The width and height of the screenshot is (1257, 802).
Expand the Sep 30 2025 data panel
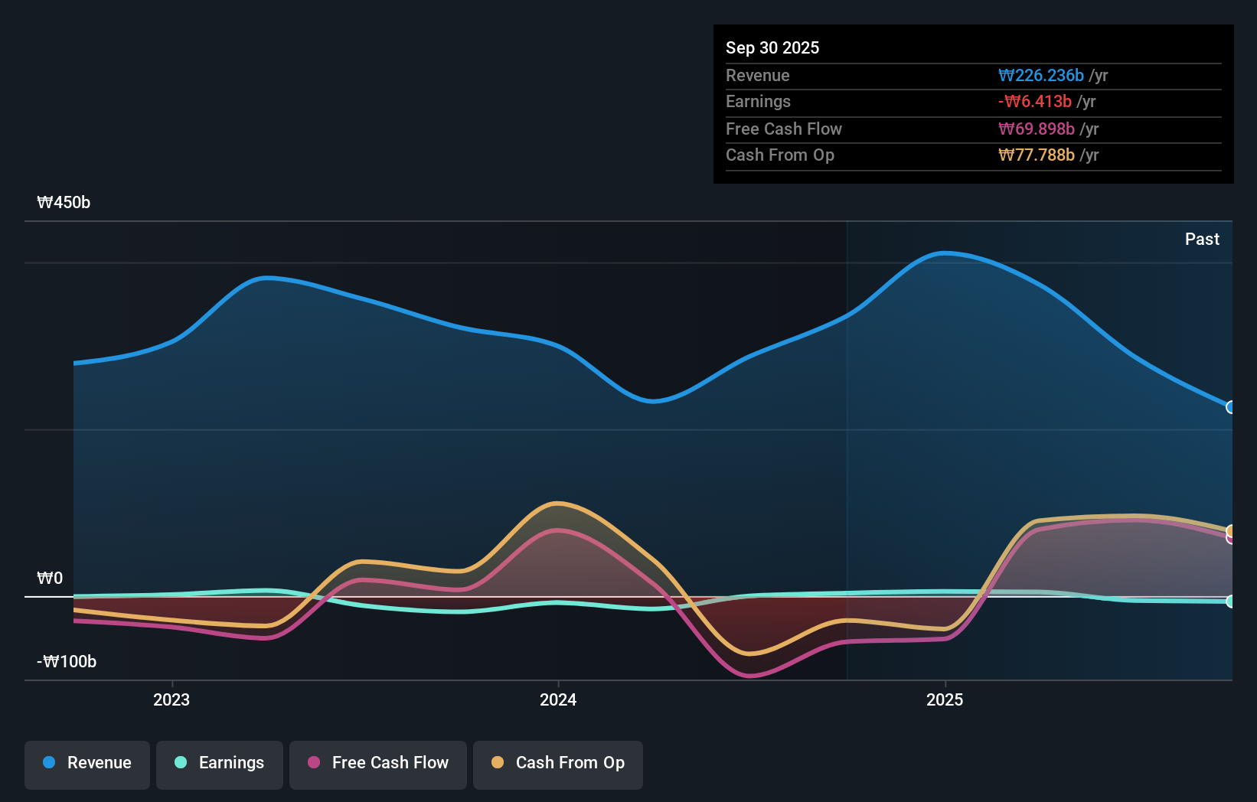tap(772, 47)
